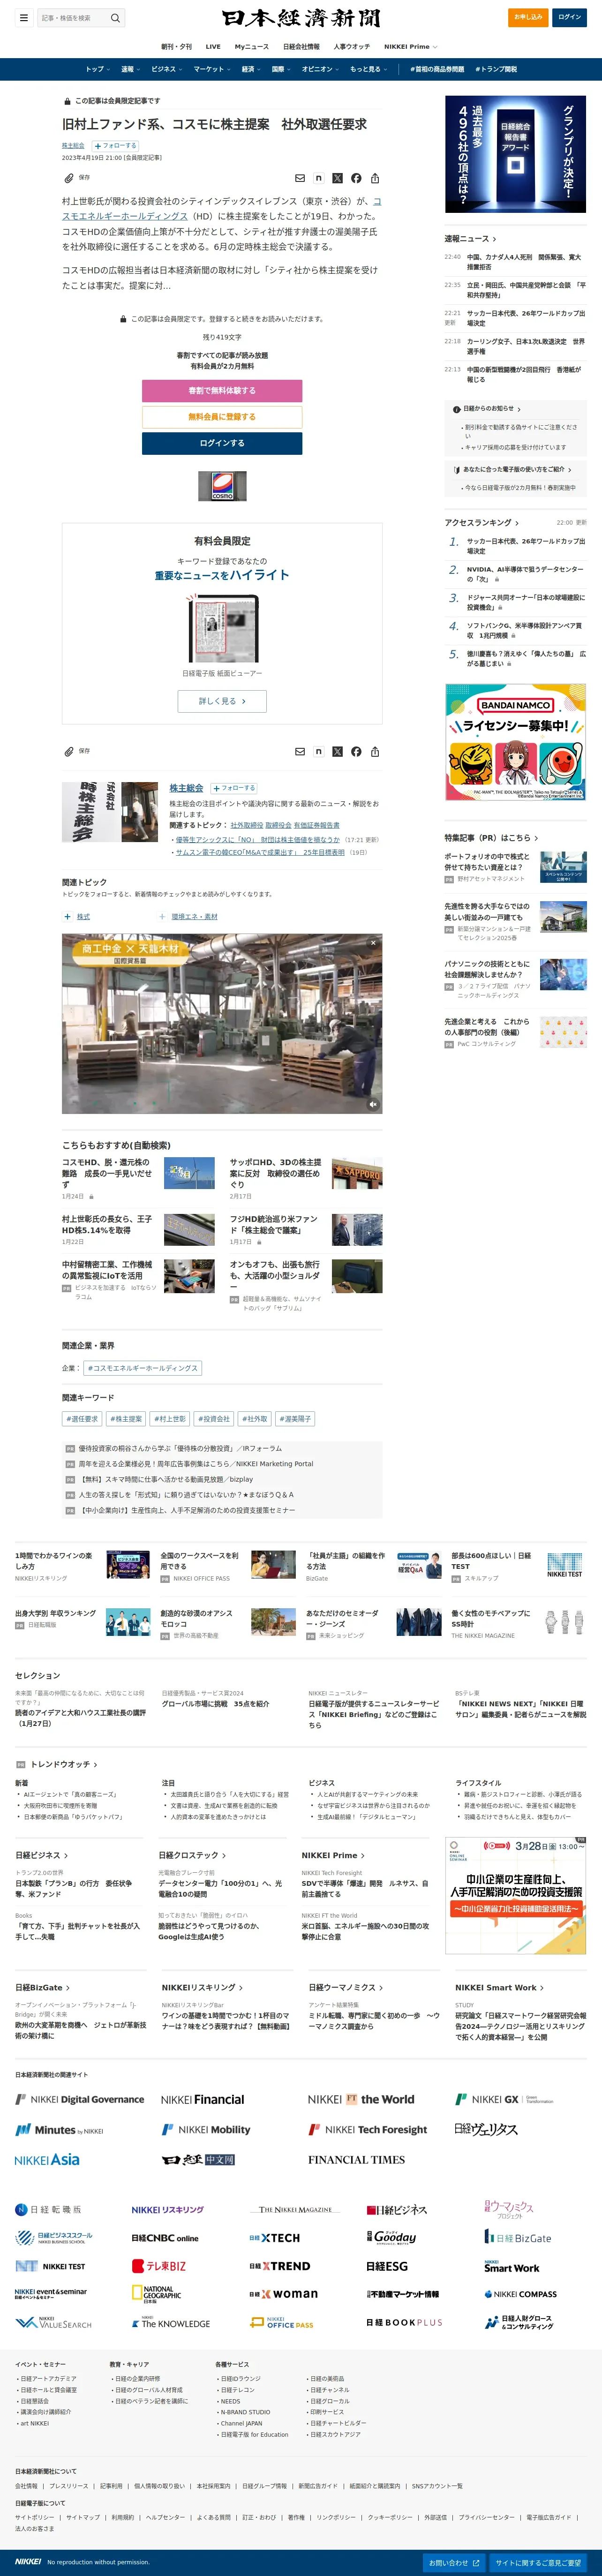The width and height of the screenshot is (602, 2576).
Task: Open the NIKKEI COMPASS logo link
Action: [x=520, y=2294]
